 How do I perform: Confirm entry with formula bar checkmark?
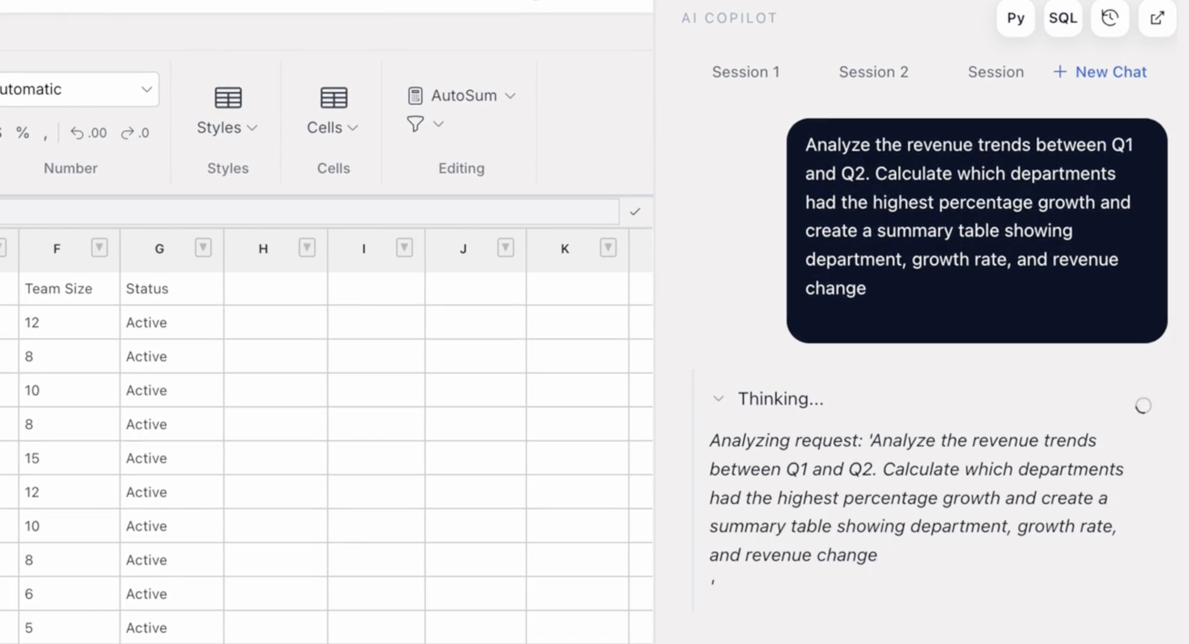click(636, 212)
